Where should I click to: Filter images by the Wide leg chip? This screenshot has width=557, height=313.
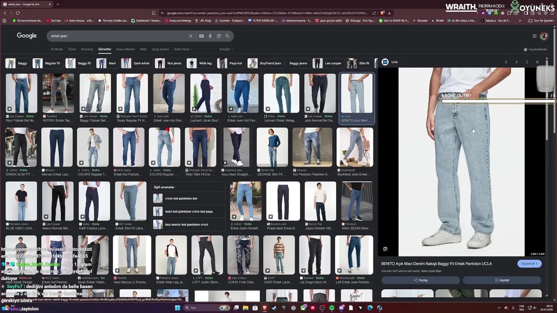coord(200,63)
